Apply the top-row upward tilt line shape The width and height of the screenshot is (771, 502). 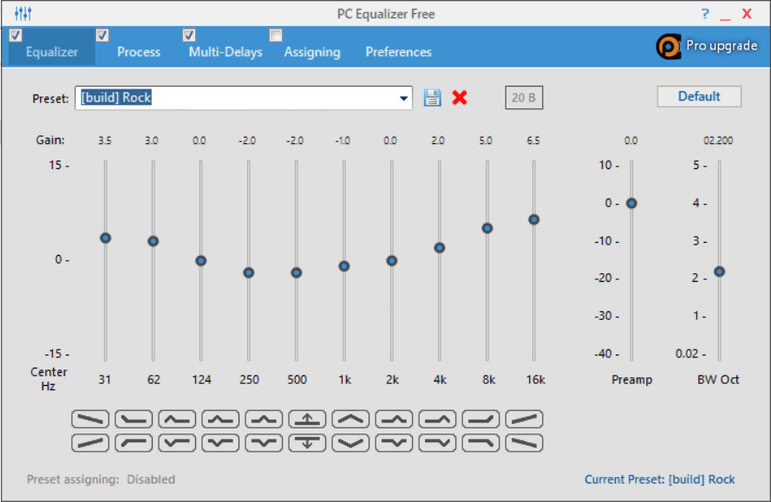tap(524, 420)
